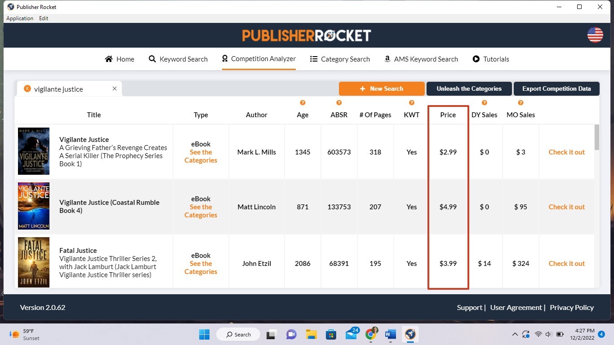Close the vigilante justice search tab

[114, 88]
